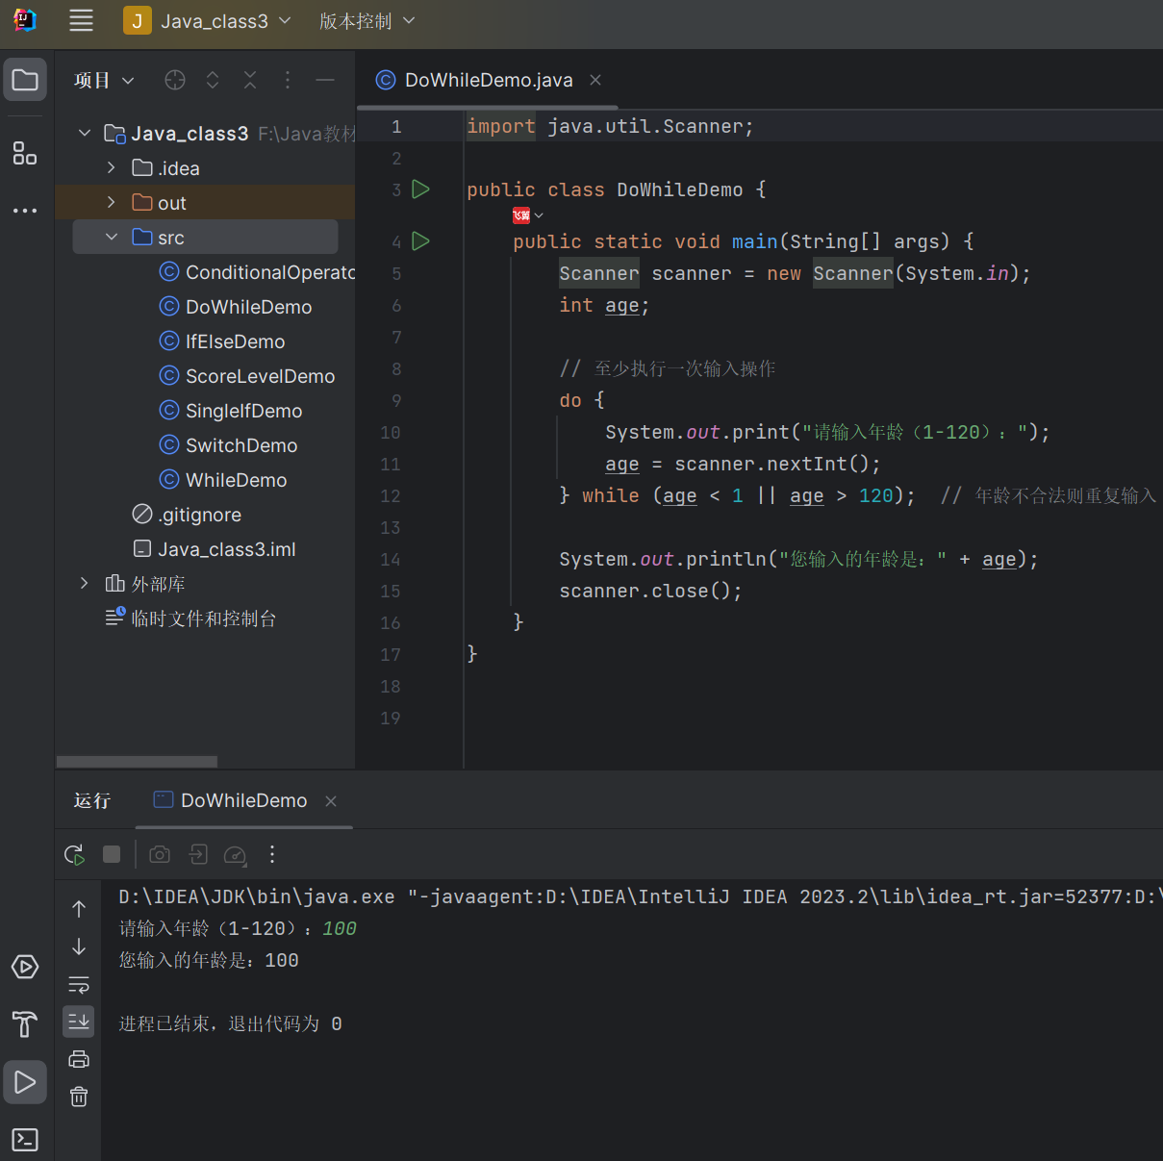Open the Terminal tool window
The height and width of the screenshot is (1161, 1163).
(25, 1140)
